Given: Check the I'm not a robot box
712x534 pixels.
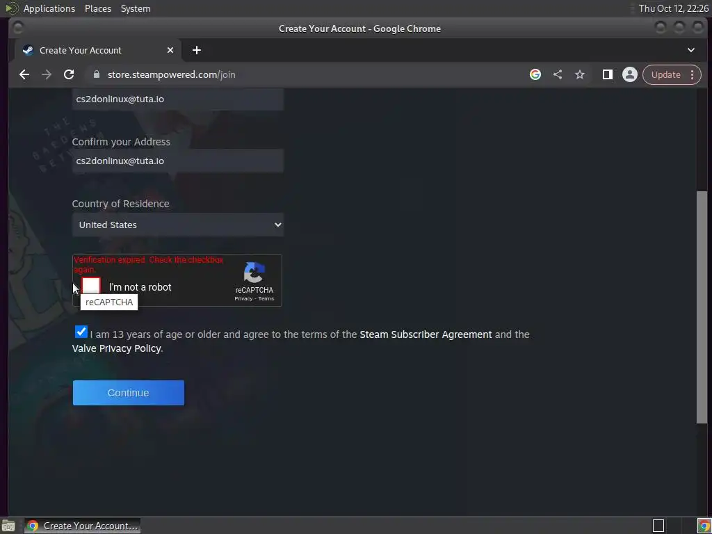Looking at the screenshot, I should tap(91, 286).
